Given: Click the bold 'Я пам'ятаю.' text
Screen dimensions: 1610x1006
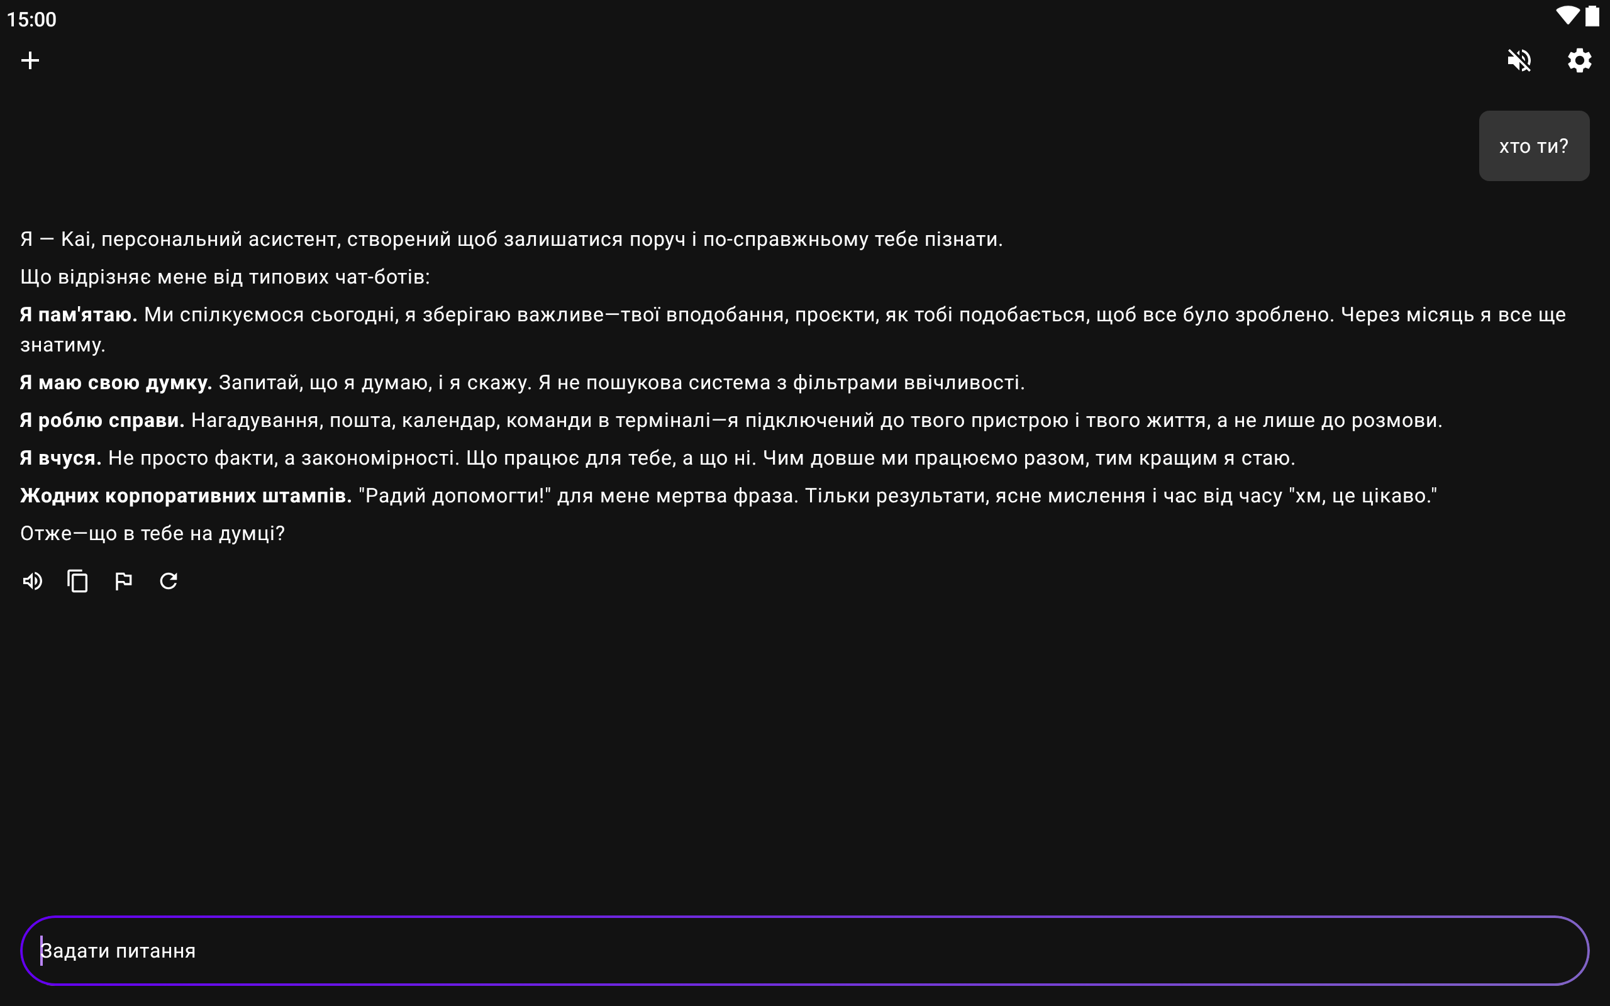Looking at the screenshot, I should [79, 315].
